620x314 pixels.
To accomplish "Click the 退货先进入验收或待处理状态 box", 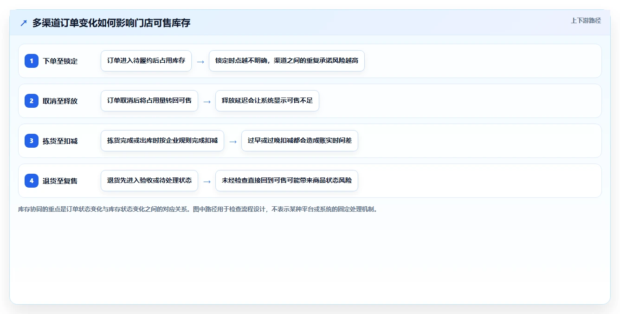I will [149, 181].
